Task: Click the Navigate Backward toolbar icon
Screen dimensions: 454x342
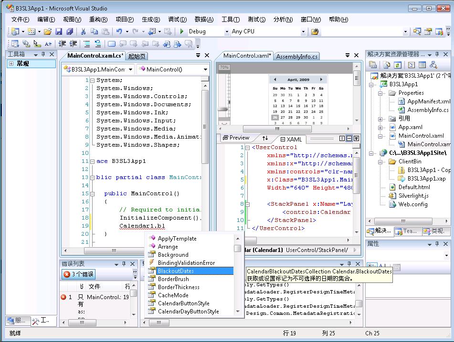Action: tap(152, 31)
